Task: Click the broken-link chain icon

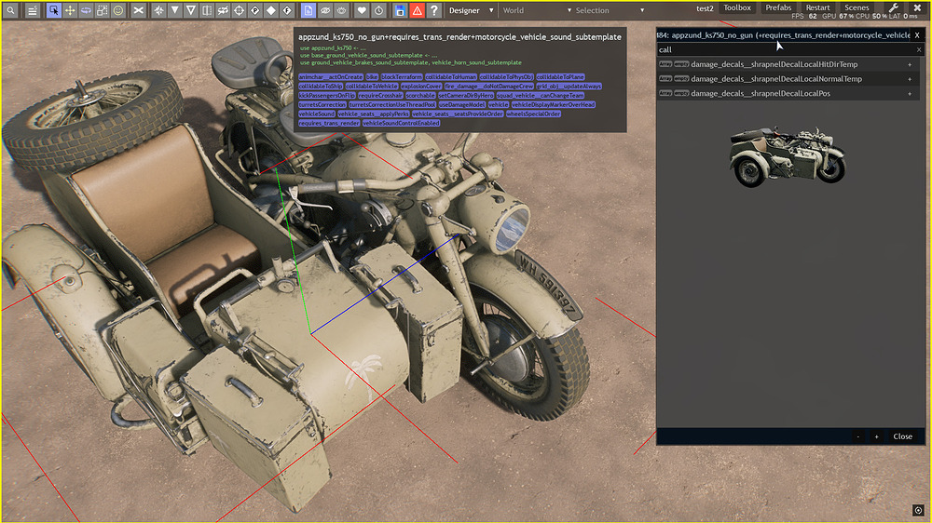Action: (223, 10)
